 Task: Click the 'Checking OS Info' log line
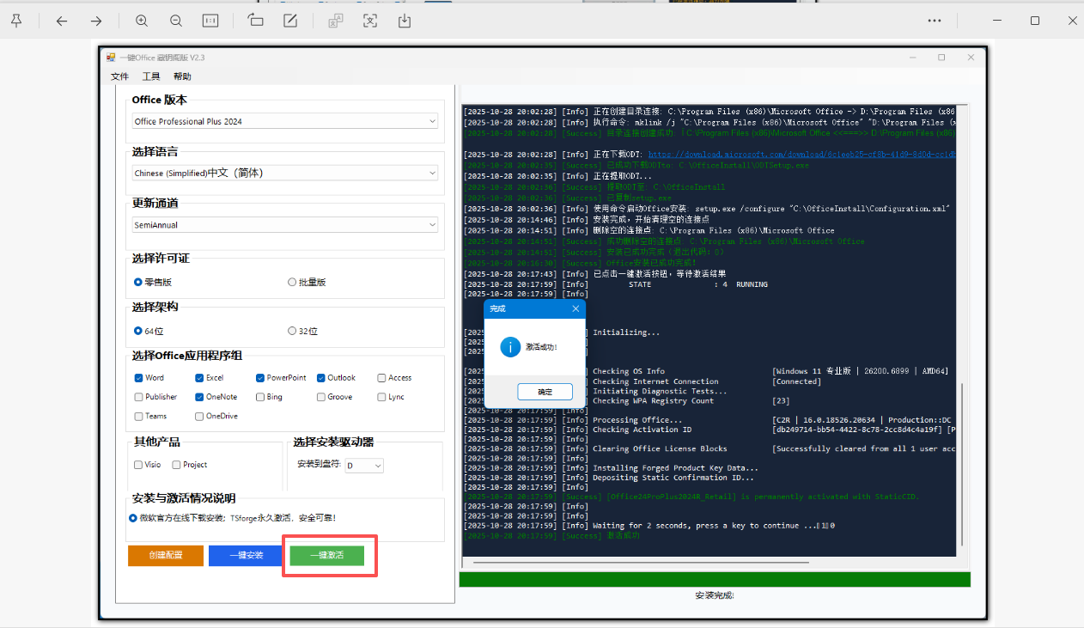(629, 371)
